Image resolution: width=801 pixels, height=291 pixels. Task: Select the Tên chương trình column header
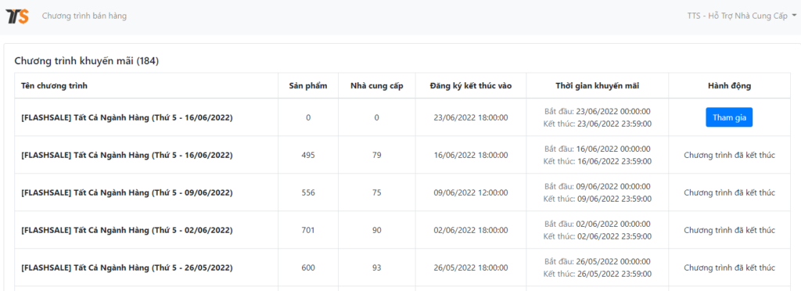(x=54, y=86)
